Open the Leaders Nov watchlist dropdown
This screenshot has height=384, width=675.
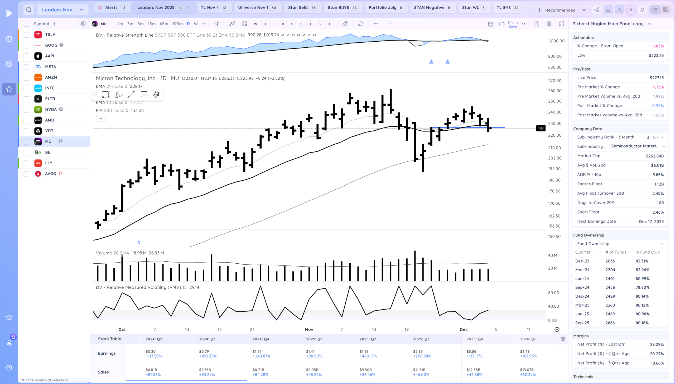coord(62,10)
